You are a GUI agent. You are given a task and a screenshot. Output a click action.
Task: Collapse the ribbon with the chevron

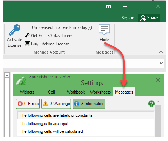(x=161, y=52)
